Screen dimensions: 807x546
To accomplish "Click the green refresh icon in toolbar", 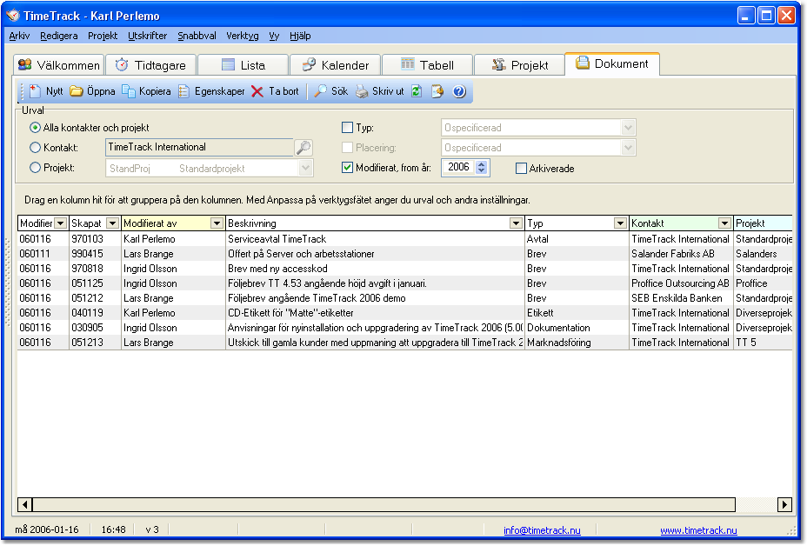I will click(x=417, y=91).
